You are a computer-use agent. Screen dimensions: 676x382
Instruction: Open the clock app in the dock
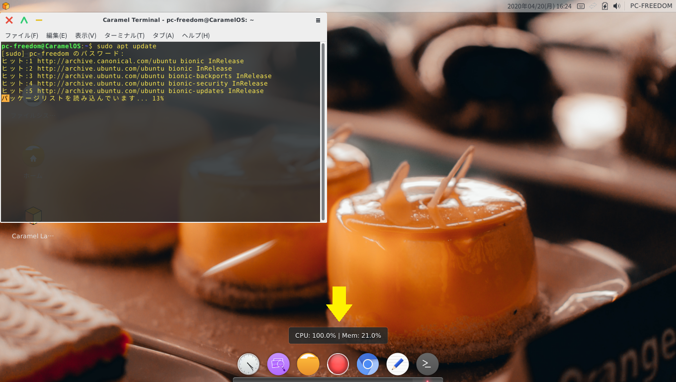pos(249,364)
